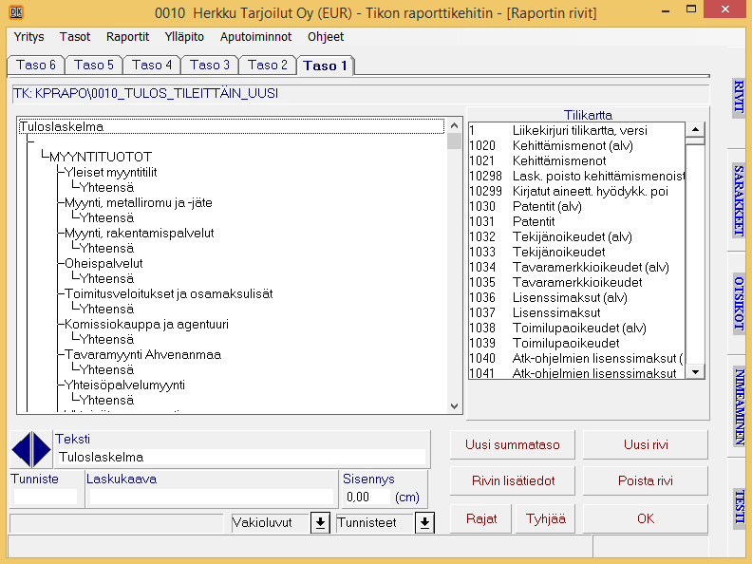Image resolution: width=752 pixels, height=564 pixels.
Task: Click the Rajat button
Action: (481, 518)
